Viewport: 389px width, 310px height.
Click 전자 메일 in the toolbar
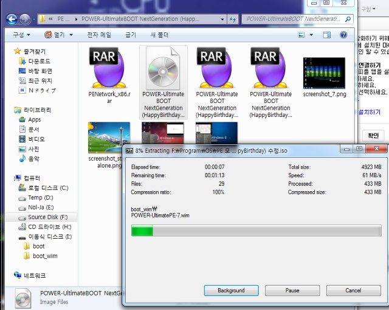99,35
